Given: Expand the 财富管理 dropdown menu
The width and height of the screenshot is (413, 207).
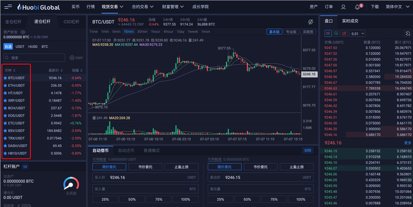Looking at the screenshot, I should pyautogui.click(x=173, y=7).
